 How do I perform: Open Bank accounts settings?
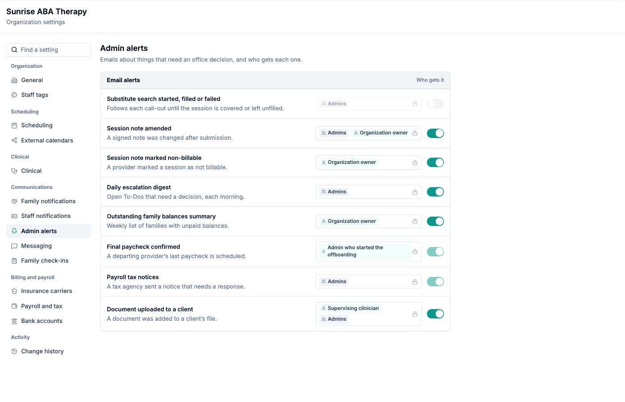pyautogui.click(x=48, y=321)
